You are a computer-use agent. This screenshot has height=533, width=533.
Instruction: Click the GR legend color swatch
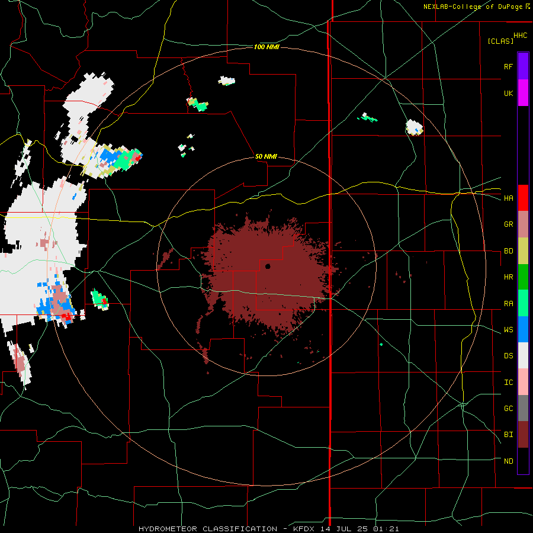523,224
